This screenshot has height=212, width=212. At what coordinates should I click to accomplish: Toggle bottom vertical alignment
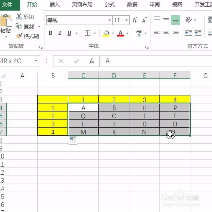coord(176,20)
